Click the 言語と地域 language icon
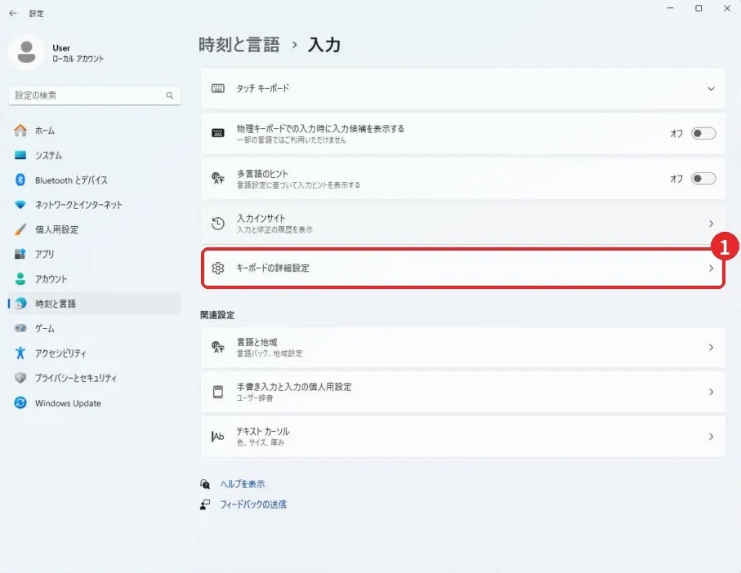The width and height of the screenshot is (741, 573). (x=218, y=347)
